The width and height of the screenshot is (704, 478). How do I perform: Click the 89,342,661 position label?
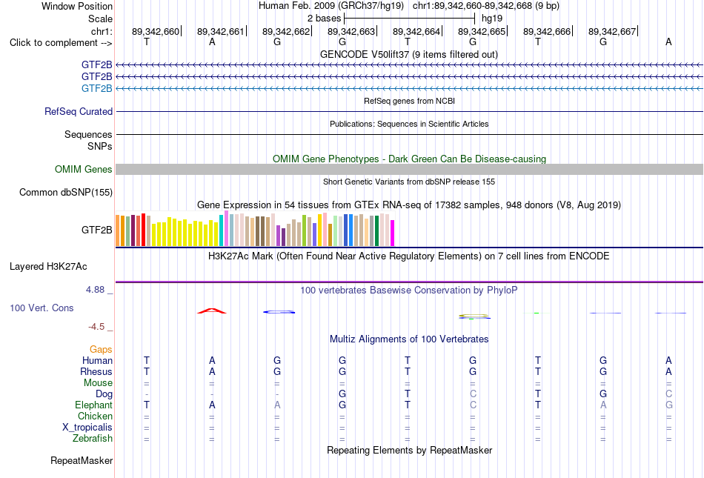point(220,31)
